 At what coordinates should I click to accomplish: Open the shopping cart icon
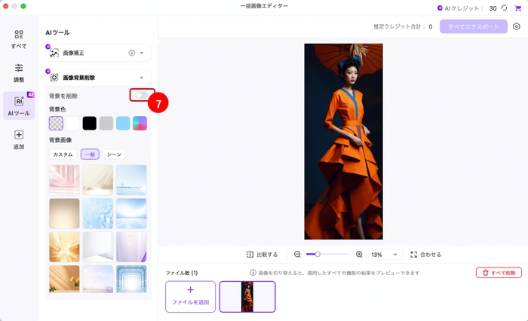pos(518,8)
